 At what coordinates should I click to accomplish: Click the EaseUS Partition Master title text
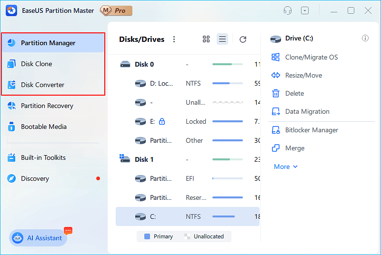pyautogui.click(x=58, y=10)
